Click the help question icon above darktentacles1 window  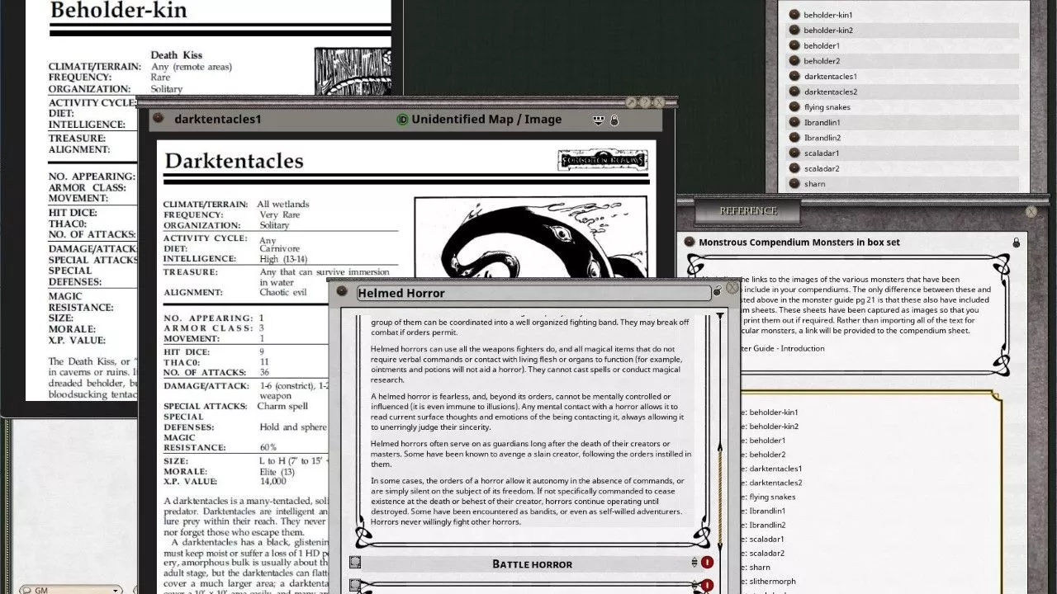(645, 102)
